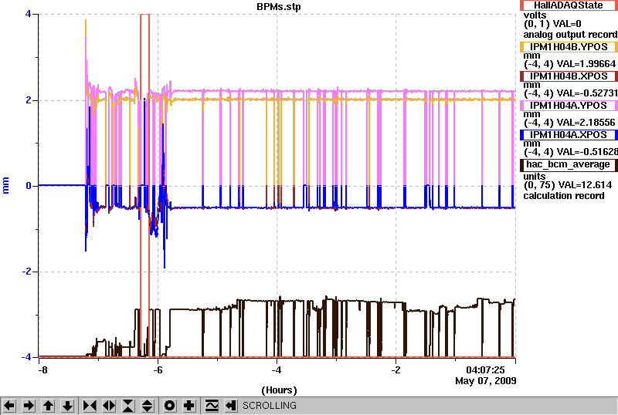Select the hac_bcm_average curve legend
The height and width of the screenshot is (415, 618).
click(569, 164)
